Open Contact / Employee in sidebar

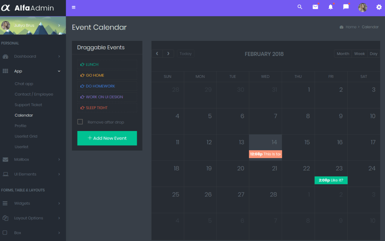[x=34, y=94]
